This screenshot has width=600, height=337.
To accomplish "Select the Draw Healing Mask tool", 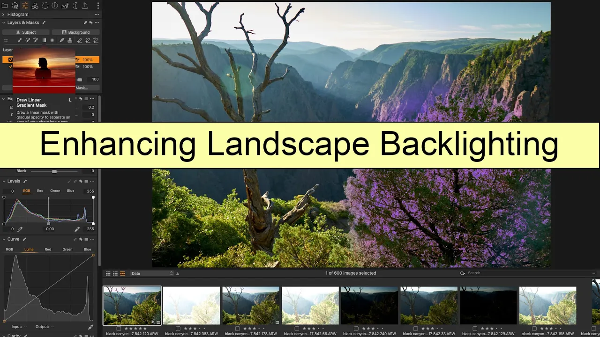I will [x=62, y=40].
